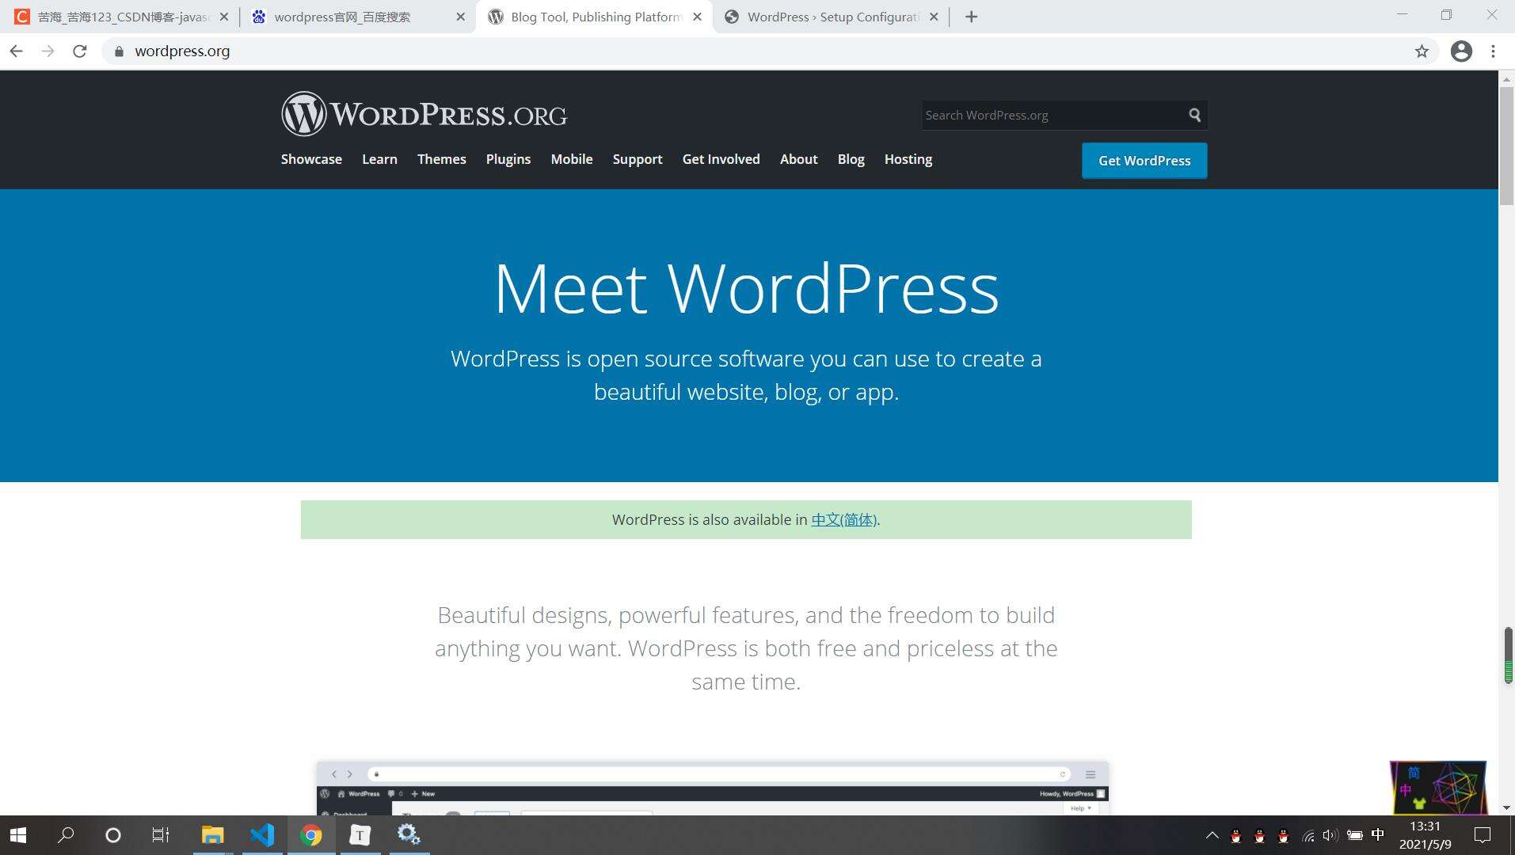
Task: Open the Showcase menu item
Action: pyautogui.click(x=311, y=159)
